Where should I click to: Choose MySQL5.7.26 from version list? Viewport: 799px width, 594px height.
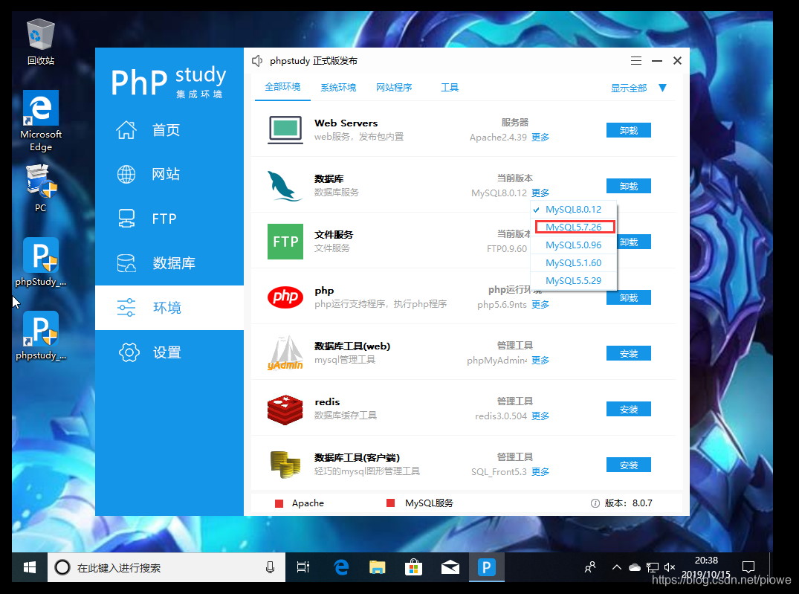point(573,227)
